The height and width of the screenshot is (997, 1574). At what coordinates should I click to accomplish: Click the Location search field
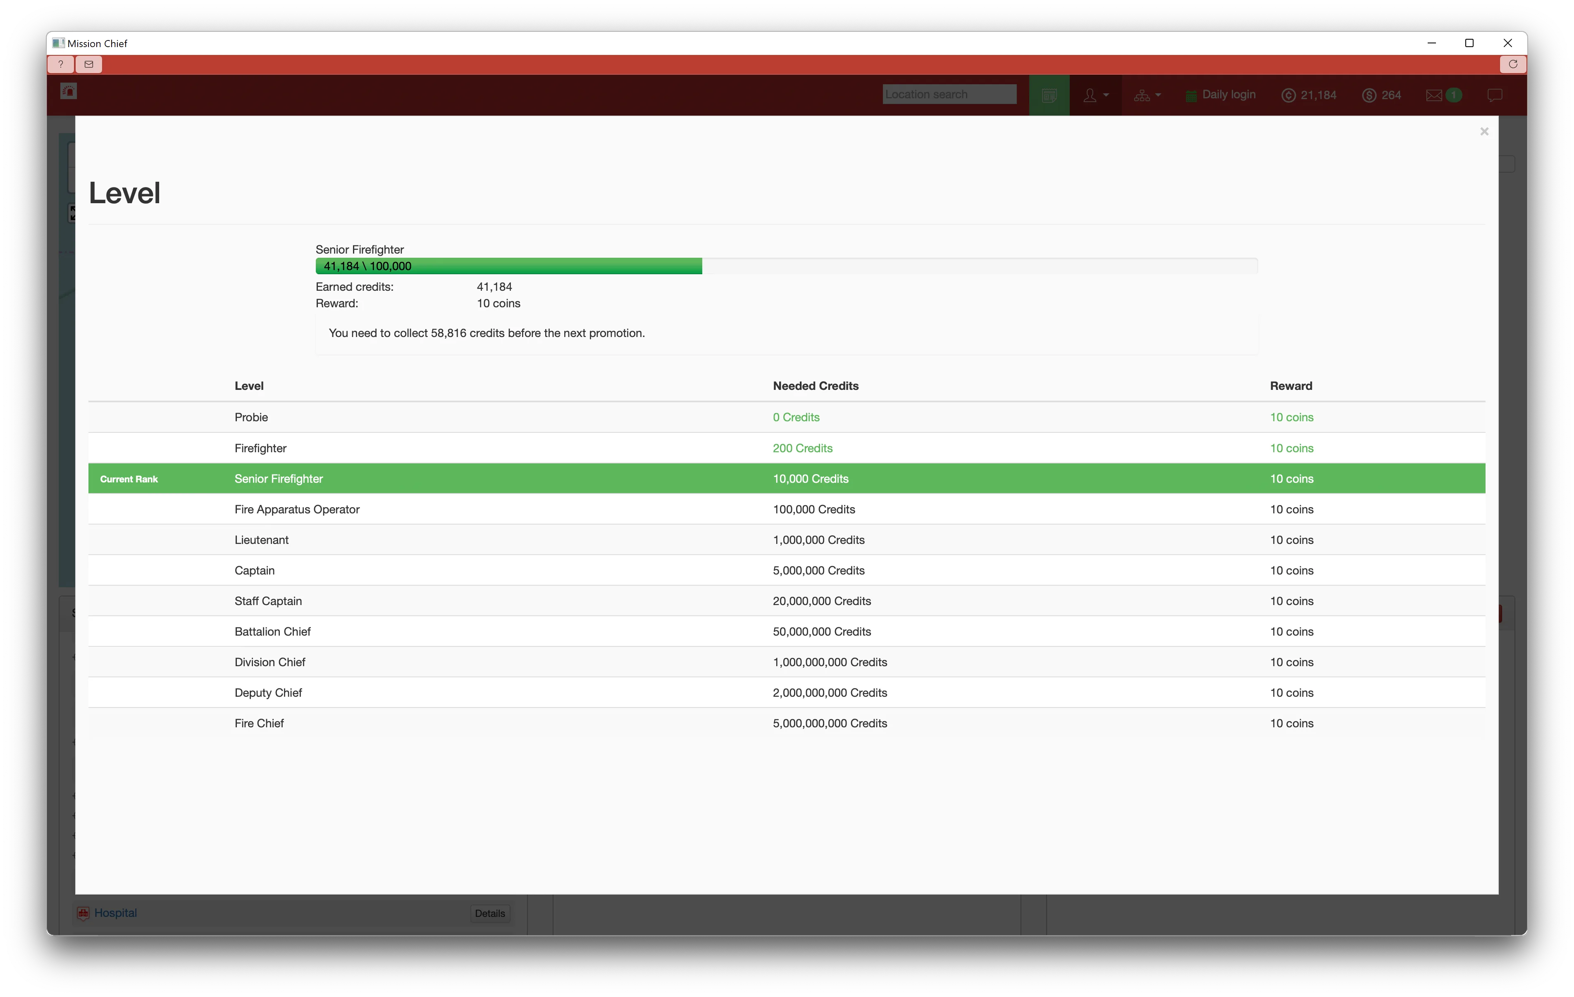(949, 94)
